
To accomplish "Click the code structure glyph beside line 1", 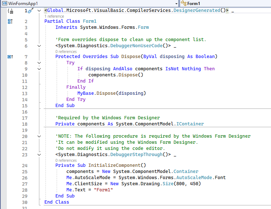I will point(10,11).
